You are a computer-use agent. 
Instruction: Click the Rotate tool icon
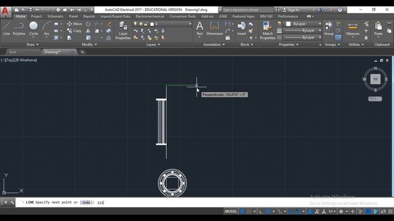[88, 24]
